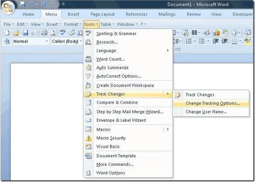Open AutoCorrect Options... entry
Screen dimensions: 255x182
point(128,76)
